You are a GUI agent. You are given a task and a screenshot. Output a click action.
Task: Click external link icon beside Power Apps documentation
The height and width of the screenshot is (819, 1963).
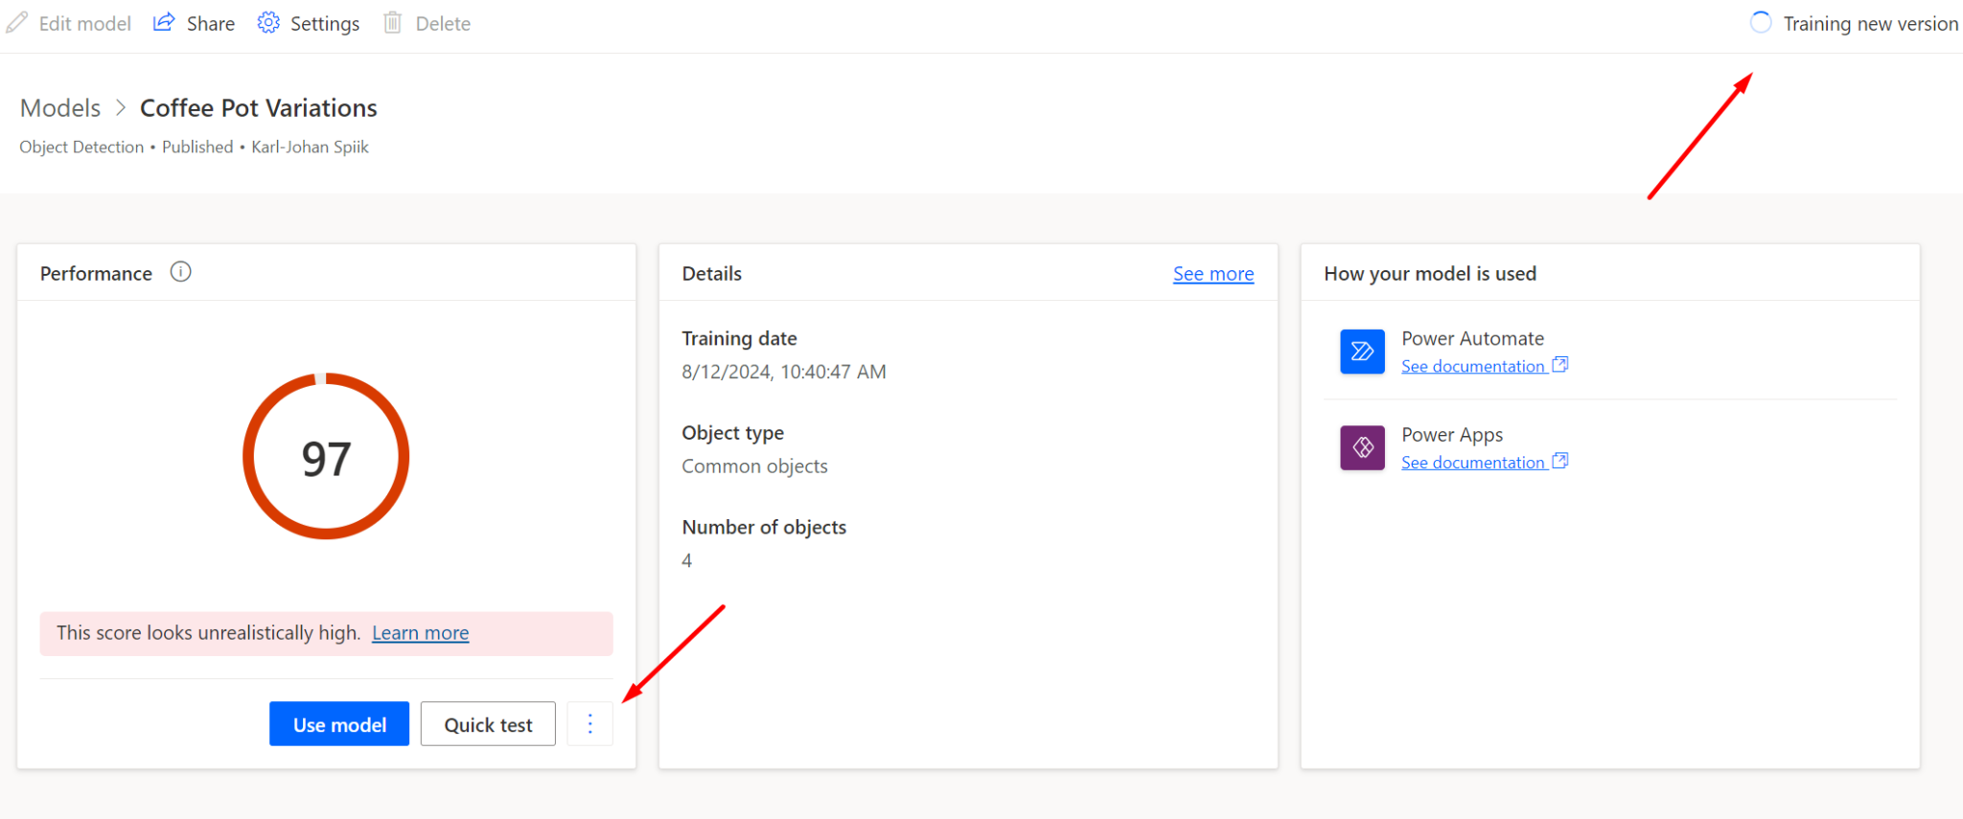(x=1560, y=461)
